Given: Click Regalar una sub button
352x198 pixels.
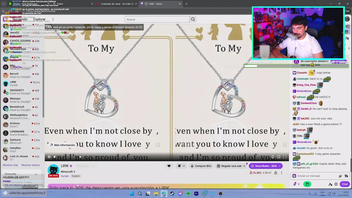Looking at the screenshot, I should pos(231,166).
